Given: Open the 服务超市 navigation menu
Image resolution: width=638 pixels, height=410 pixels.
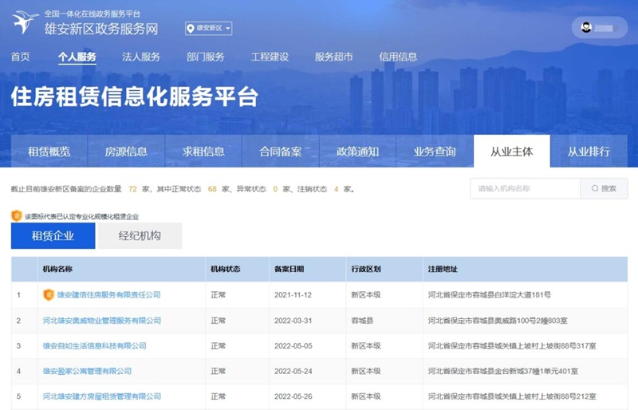Looking at the screenshot, I should tap(333, 57).
